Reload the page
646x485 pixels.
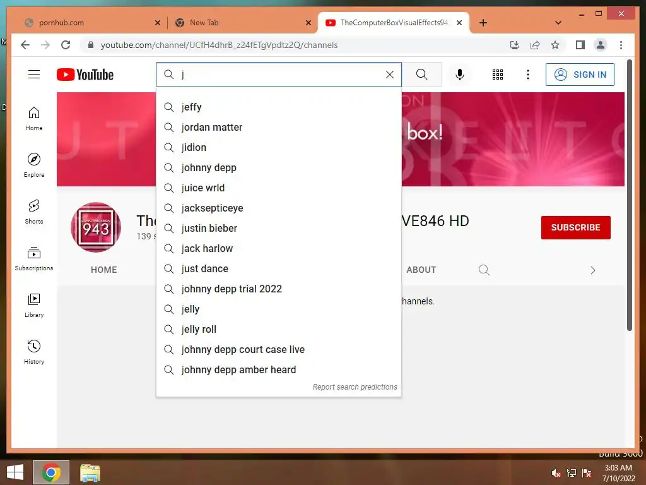click(66, 45)
